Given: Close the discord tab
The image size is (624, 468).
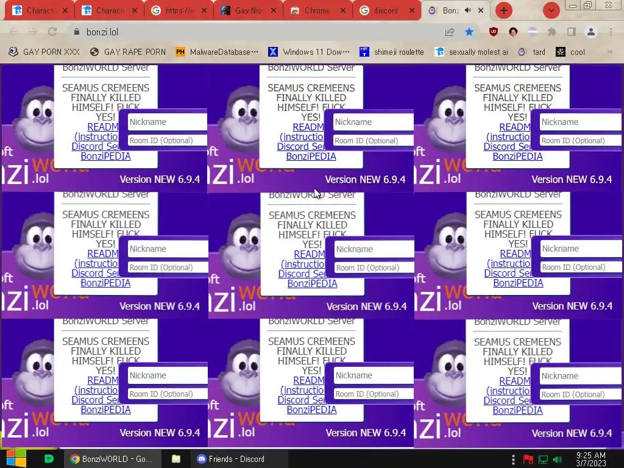Looking at the screenshot, I should pos(413,11).
